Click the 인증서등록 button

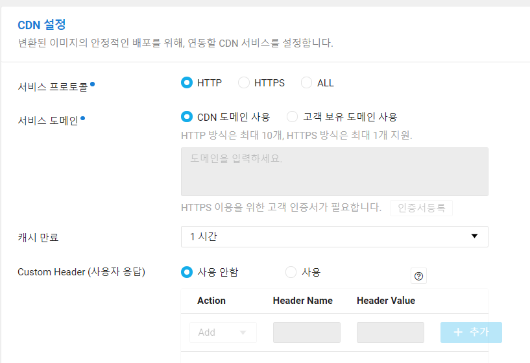point(421,208)
